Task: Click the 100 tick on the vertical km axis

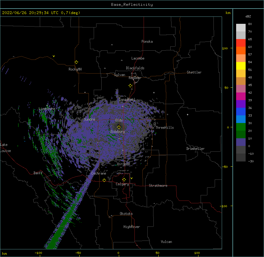Action: click(225, 48)
